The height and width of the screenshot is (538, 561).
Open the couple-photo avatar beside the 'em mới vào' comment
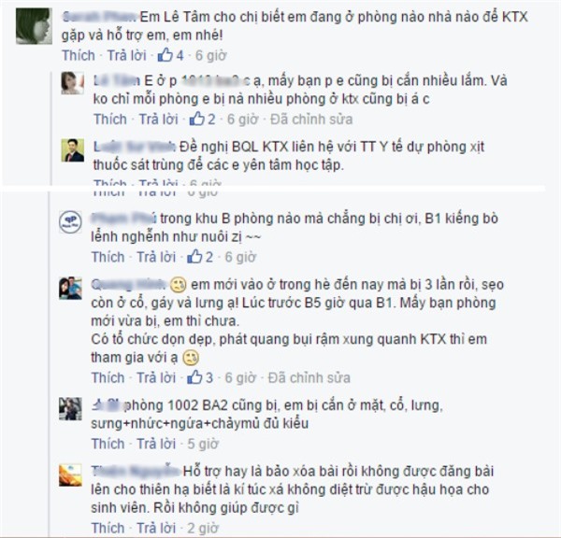point(70,288)
